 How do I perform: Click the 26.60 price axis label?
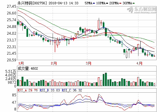(x=11, y=13)
